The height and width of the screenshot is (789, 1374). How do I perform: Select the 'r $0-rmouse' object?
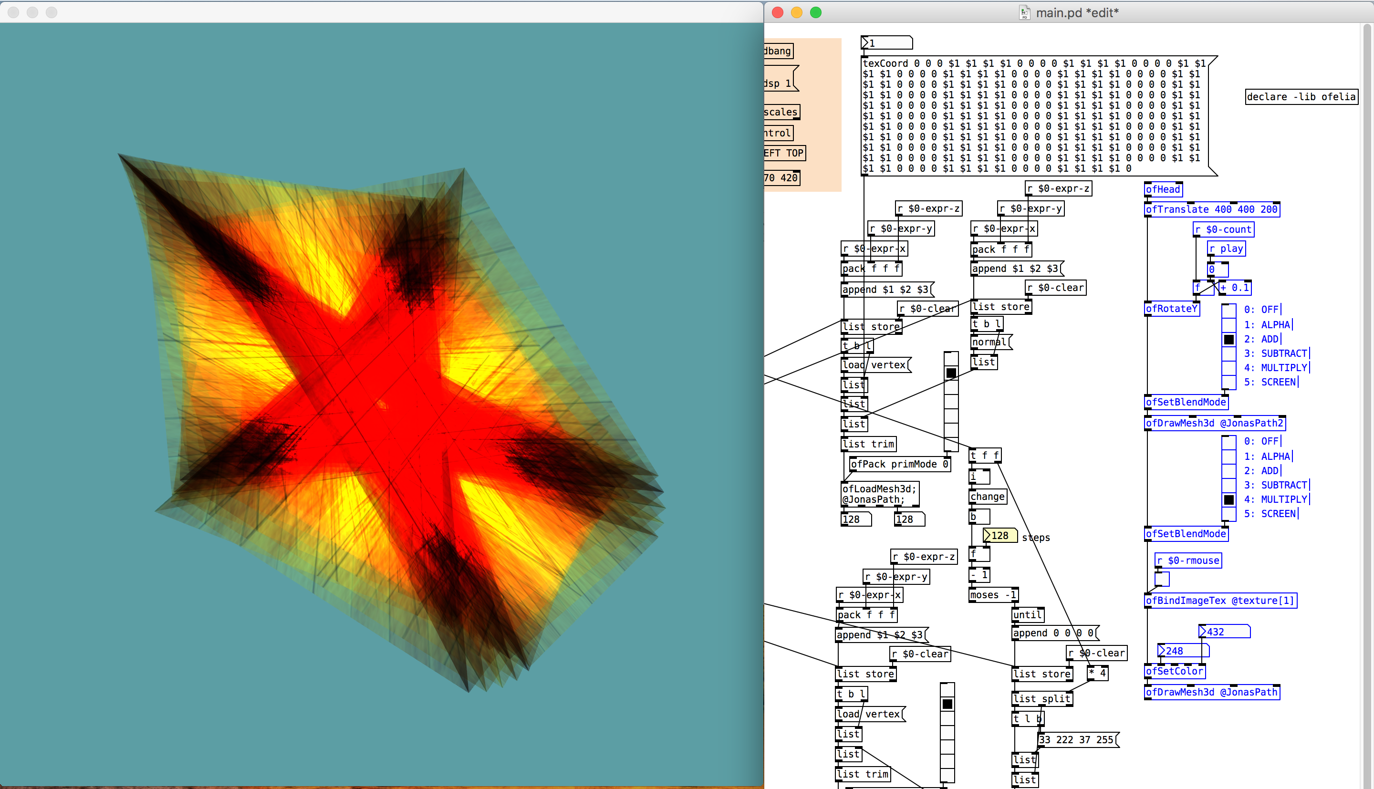(1188, 561)
